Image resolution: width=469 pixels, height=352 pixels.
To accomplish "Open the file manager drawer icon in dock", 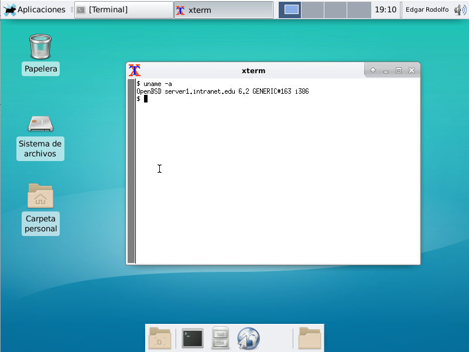I will [x=221, y=339].
